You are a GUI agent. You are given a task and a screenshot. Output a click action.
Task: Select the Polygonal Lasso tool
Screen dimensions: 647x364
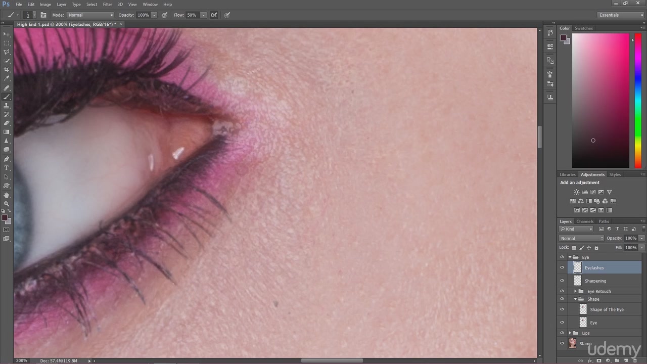[x=7, y=52]
